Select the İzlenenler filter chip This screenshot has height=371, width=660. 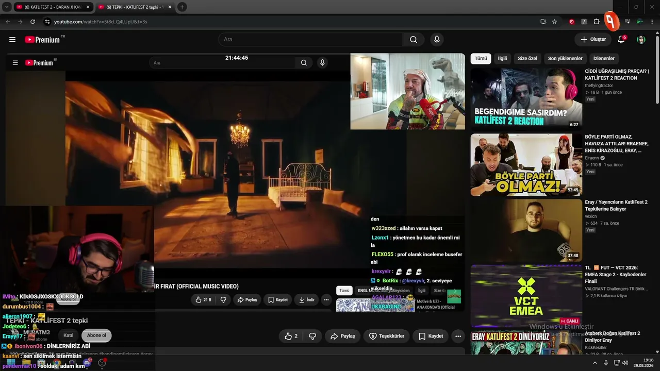pos(604,59)
